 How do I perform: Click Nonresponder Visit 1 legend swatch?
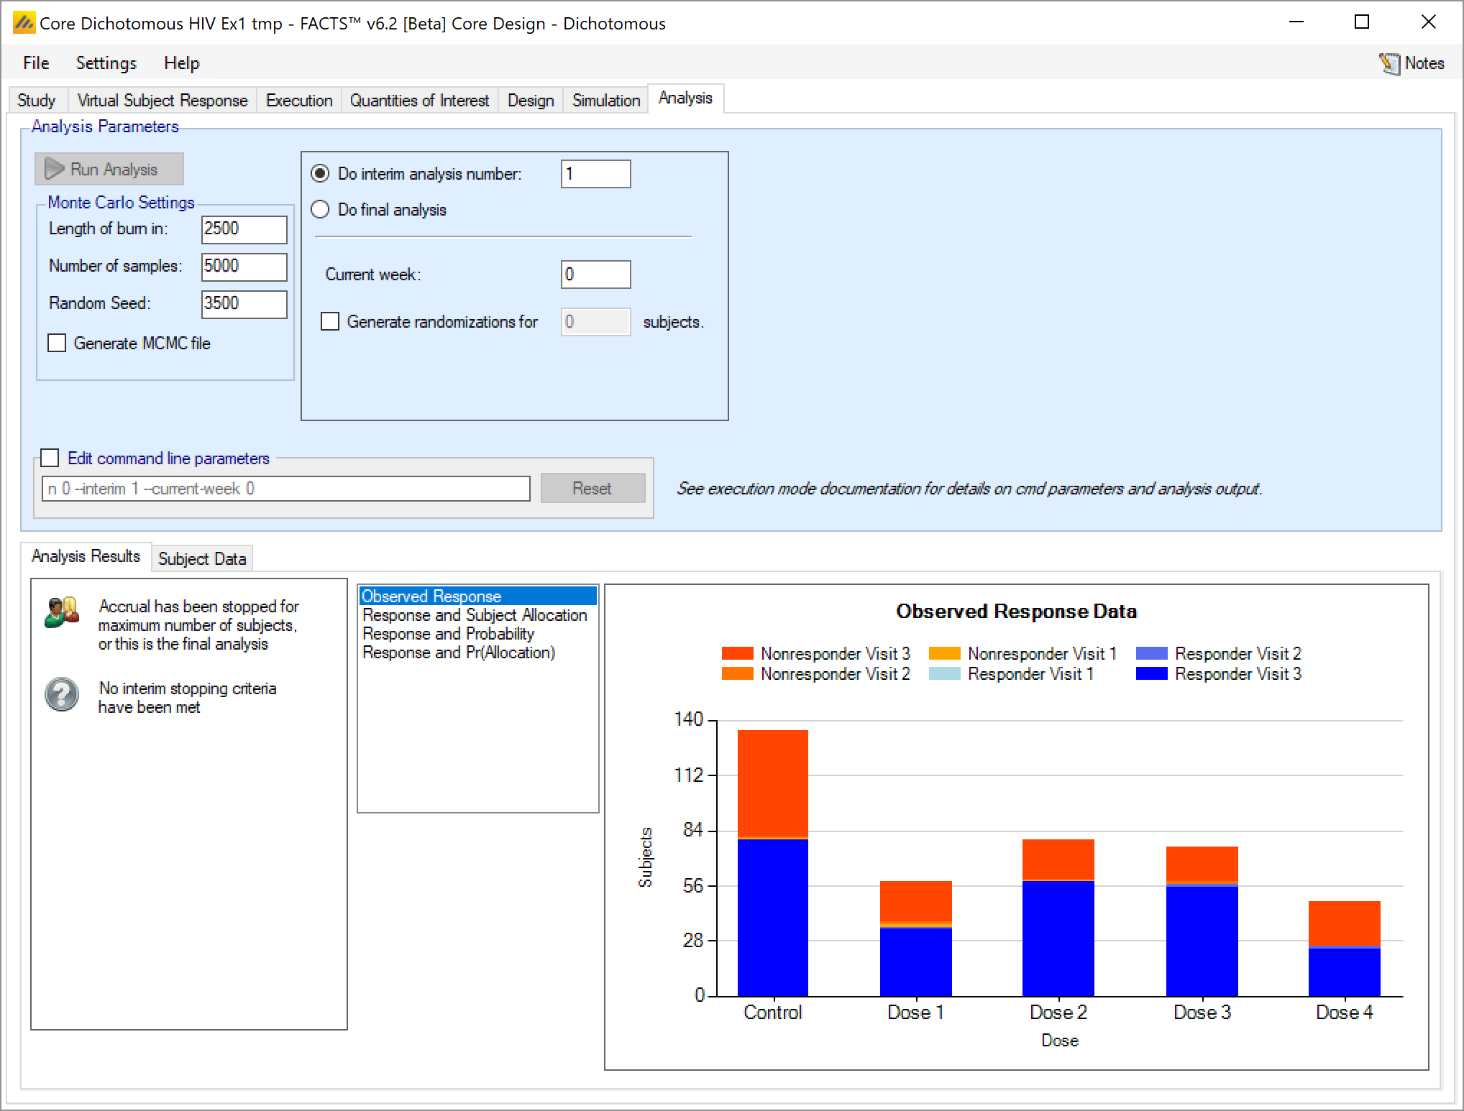pos(944,653)
